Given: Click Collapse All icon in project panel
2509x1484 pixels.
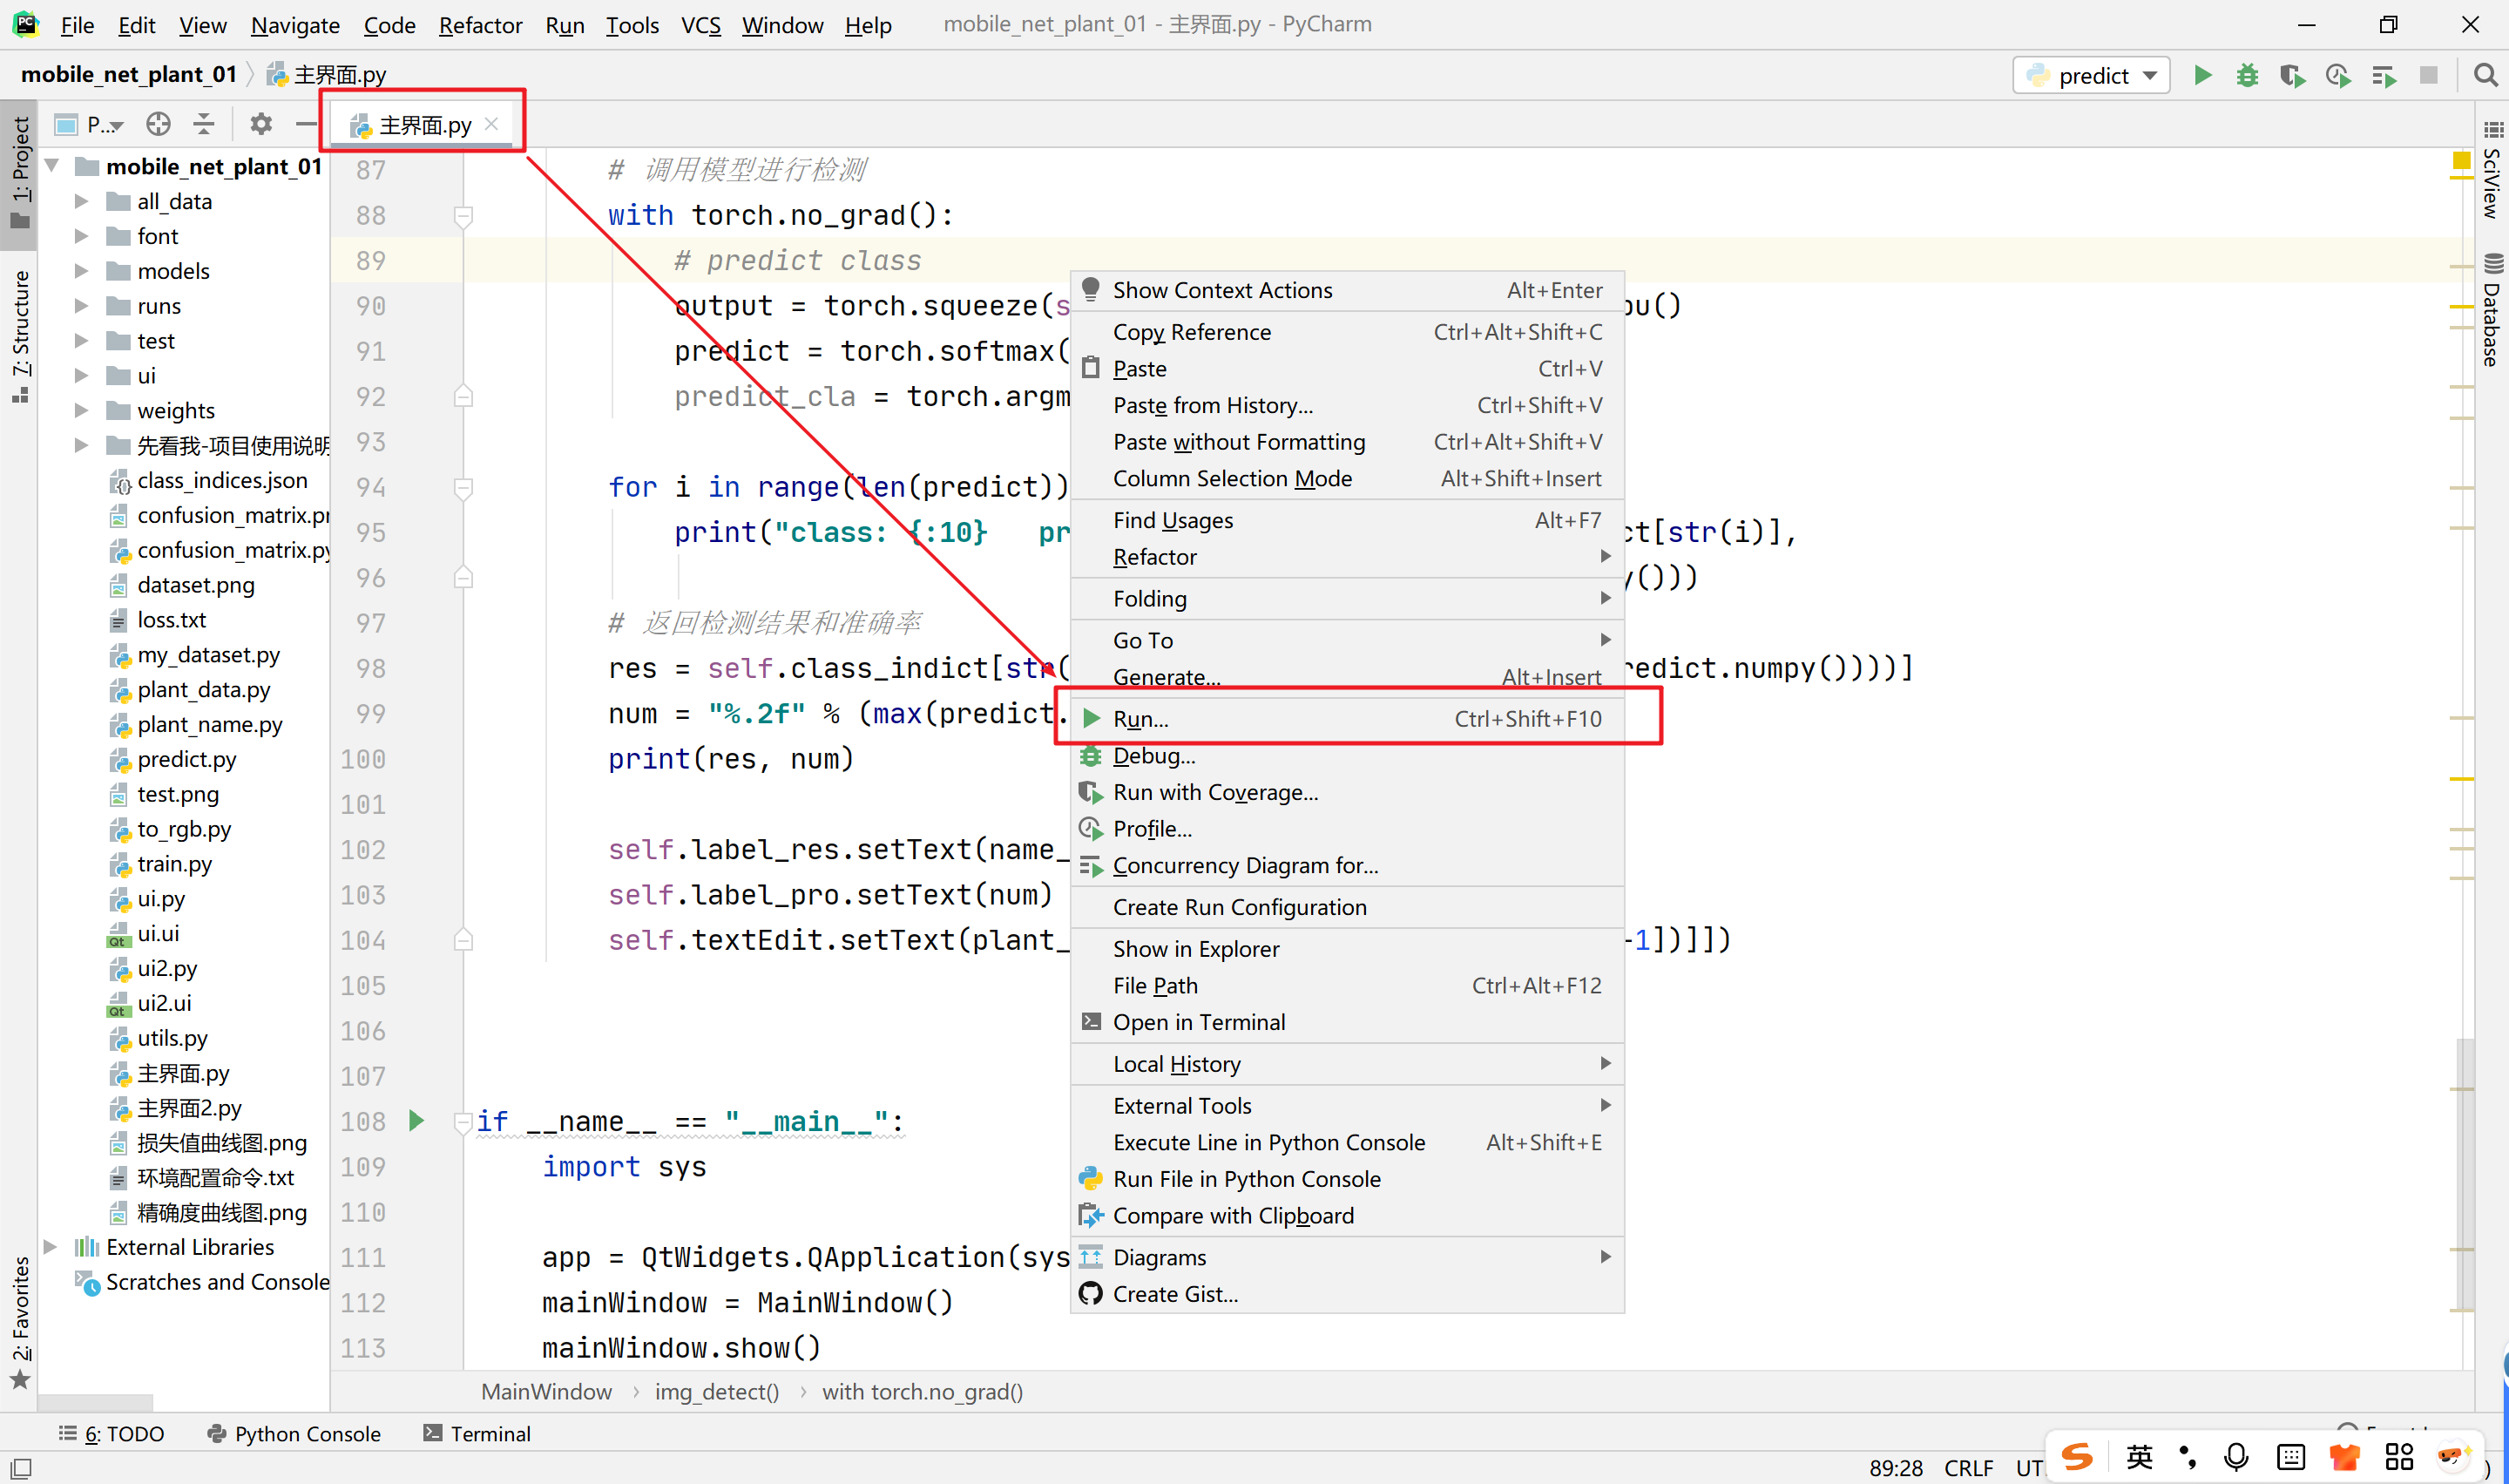Looking at the screenshot, I should 204,124.
